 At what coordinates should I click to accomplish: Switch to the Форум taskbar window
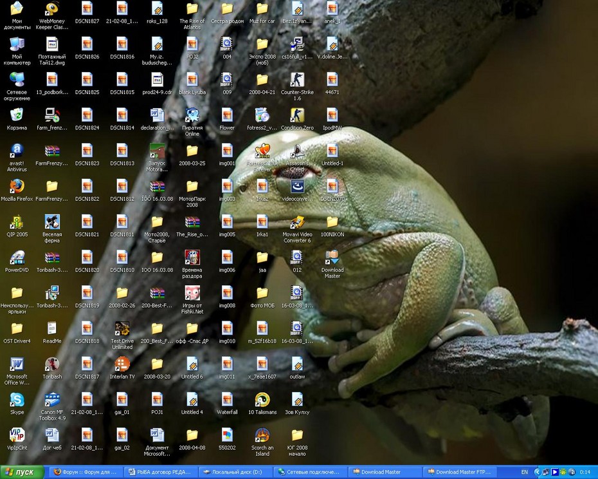[87, 472]
